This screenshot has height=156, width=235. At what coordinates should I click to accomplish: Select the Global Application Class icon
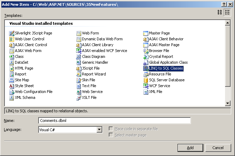tap(146, 62)
